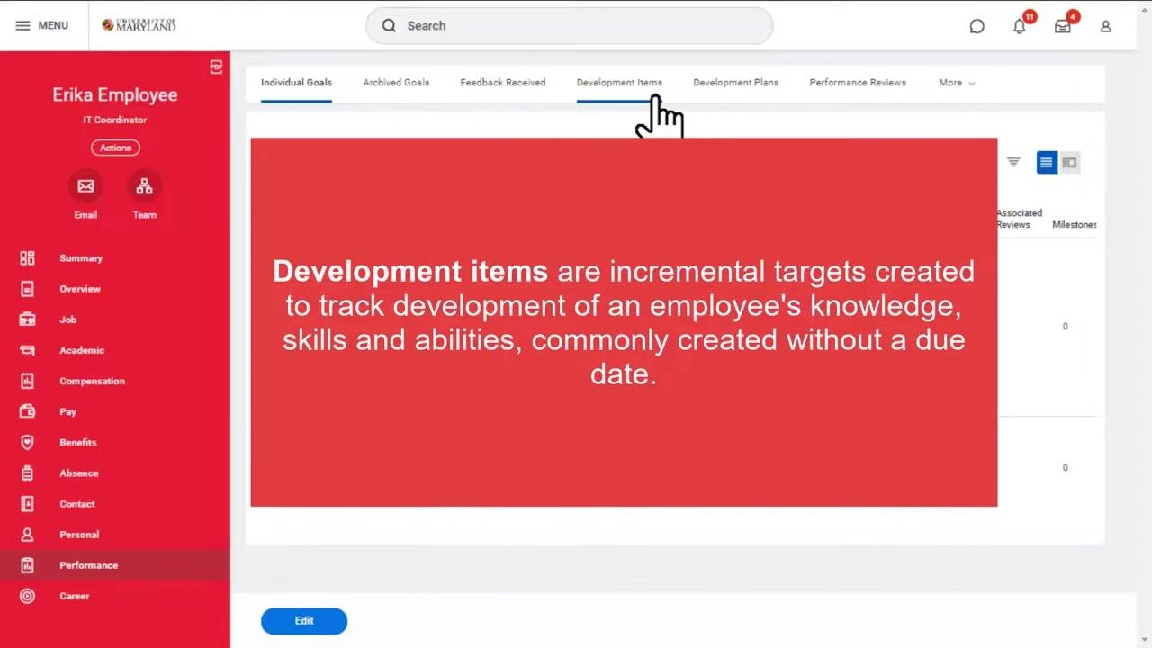Switch to the Individual Goals tab

tap(296, 83)
